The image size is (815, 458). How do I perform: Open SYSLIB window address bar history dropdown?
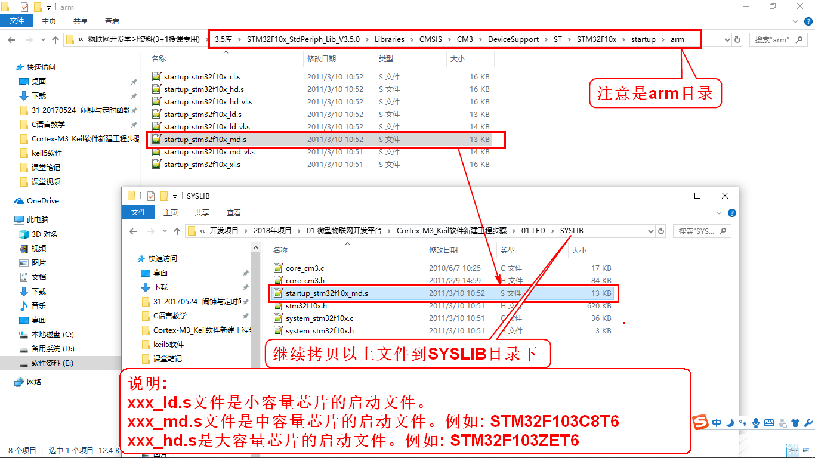650,231
